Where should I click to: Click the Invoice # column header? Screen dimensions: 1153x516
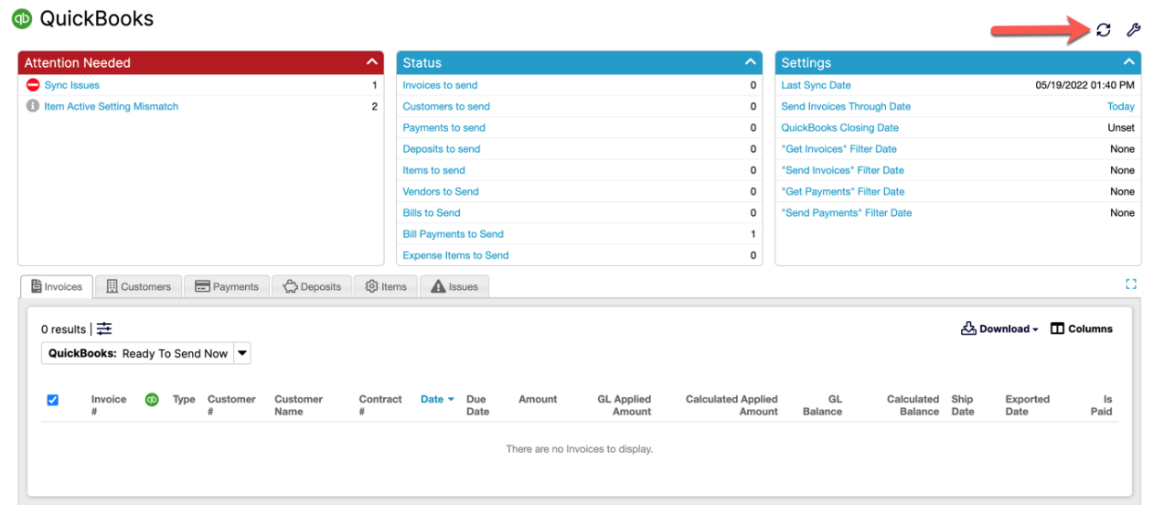point(108,405)
